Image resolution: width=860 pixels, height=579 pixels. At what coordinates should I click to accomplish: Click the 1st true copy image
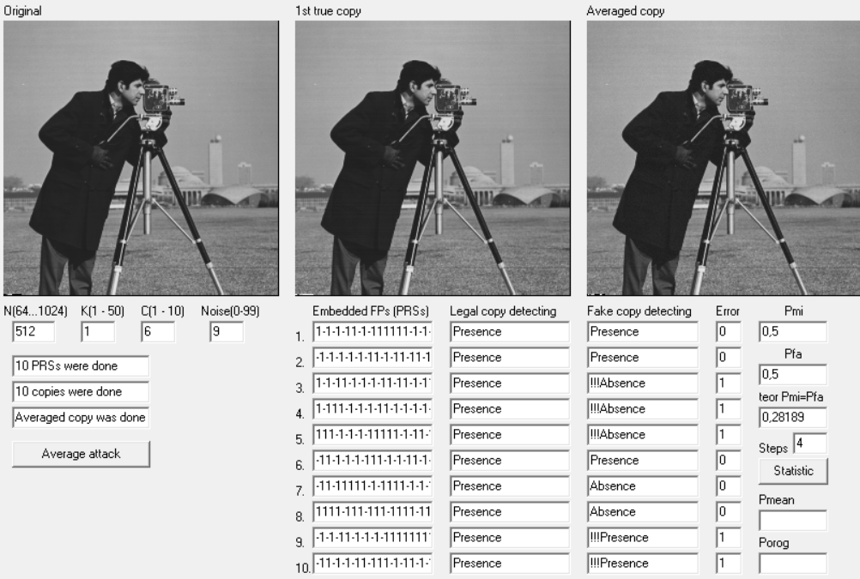click(433, 158)
